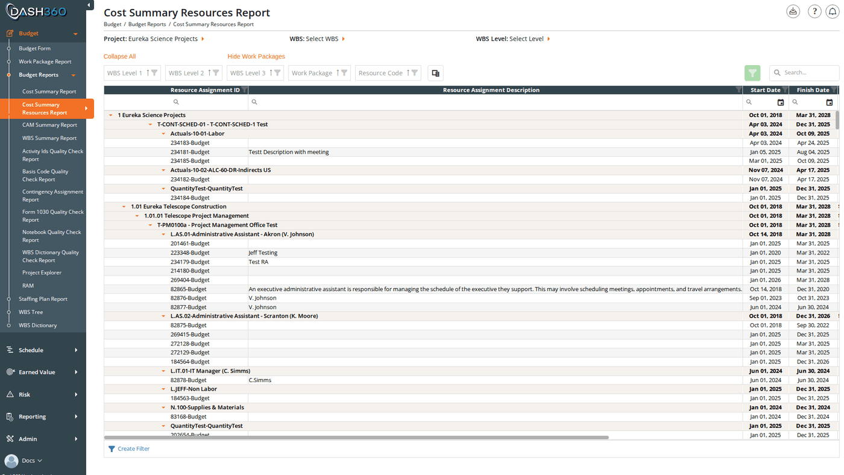Click the green filter builder button

[752, 73]
